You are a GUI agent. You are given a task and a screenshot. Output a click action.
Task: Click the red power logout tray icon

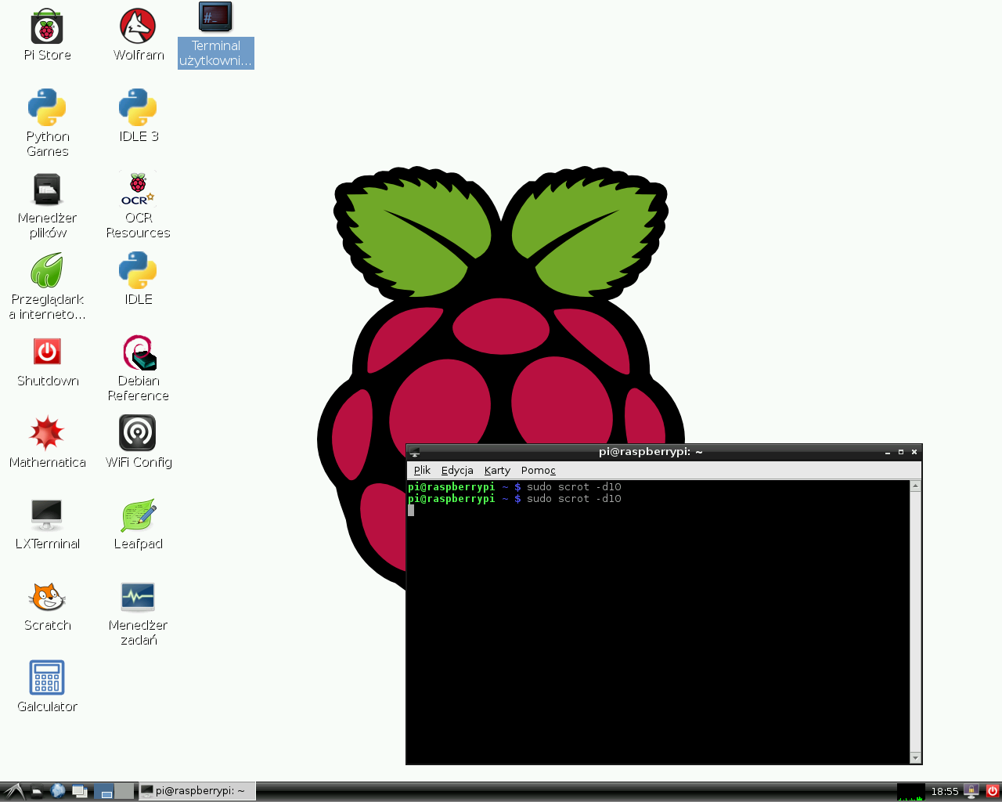pos(992,791)
